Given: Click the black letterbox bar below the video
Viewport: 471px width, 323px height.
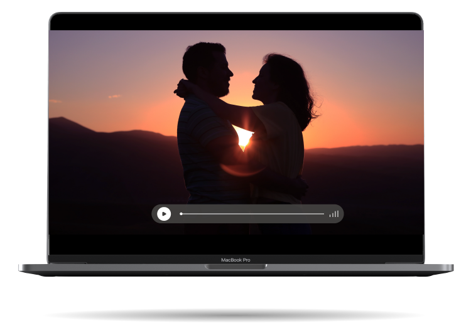Looking at the screenshot, I should (235, 243).
